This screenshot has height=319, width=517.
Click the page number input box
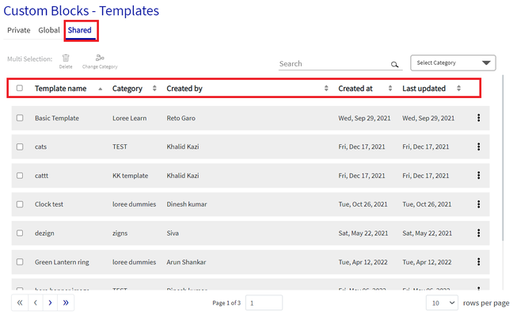[x=264, y=302]
